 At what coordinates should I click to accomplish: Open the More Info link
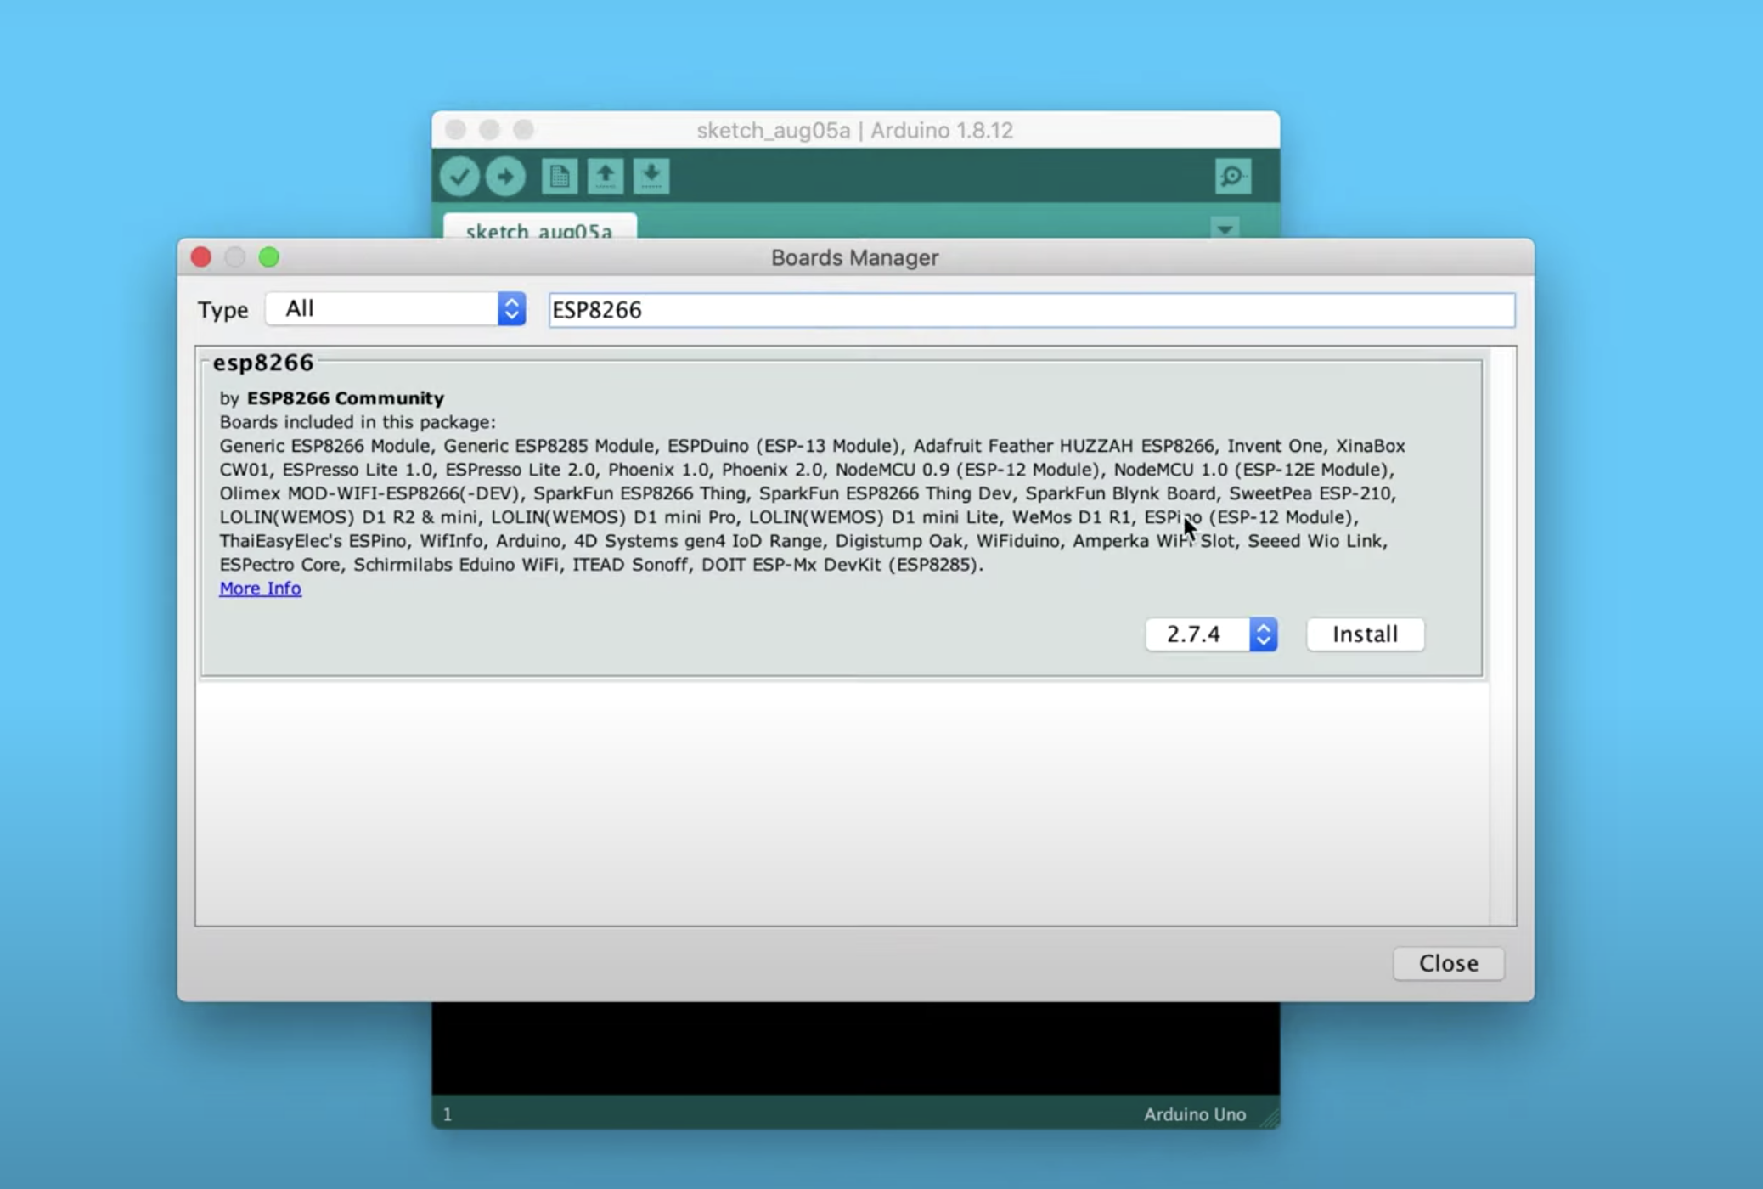(260, 588)
